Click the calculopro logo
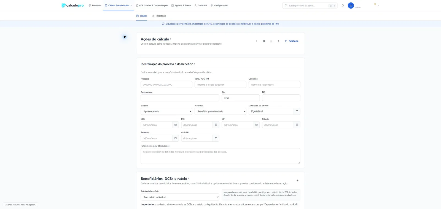The height and width of the screenshot is (209, 441). click(72, 6)
